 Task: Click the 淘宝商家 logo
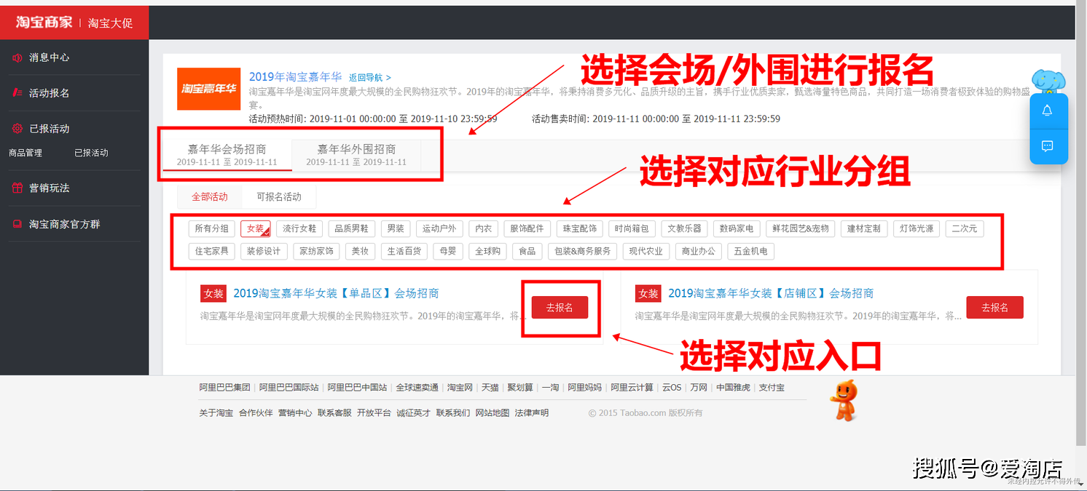tap(45, 23)
